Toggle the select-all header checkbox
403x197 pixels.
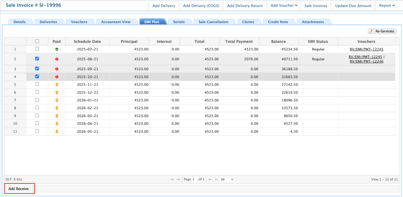click(x=37, y=41)
